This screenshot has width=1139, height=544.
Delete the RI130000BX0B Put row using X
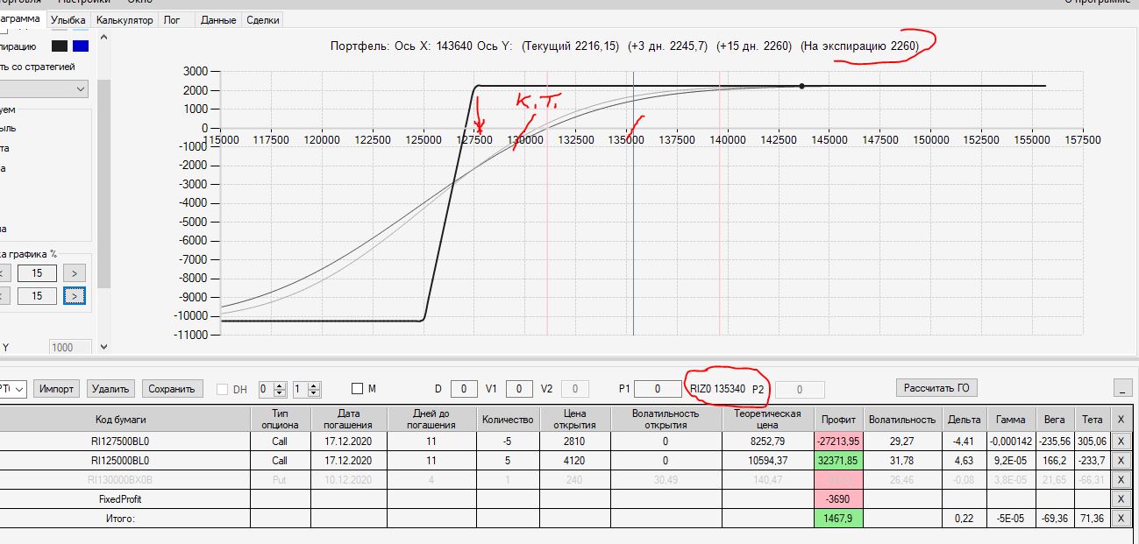click(x=1120, y=480)
